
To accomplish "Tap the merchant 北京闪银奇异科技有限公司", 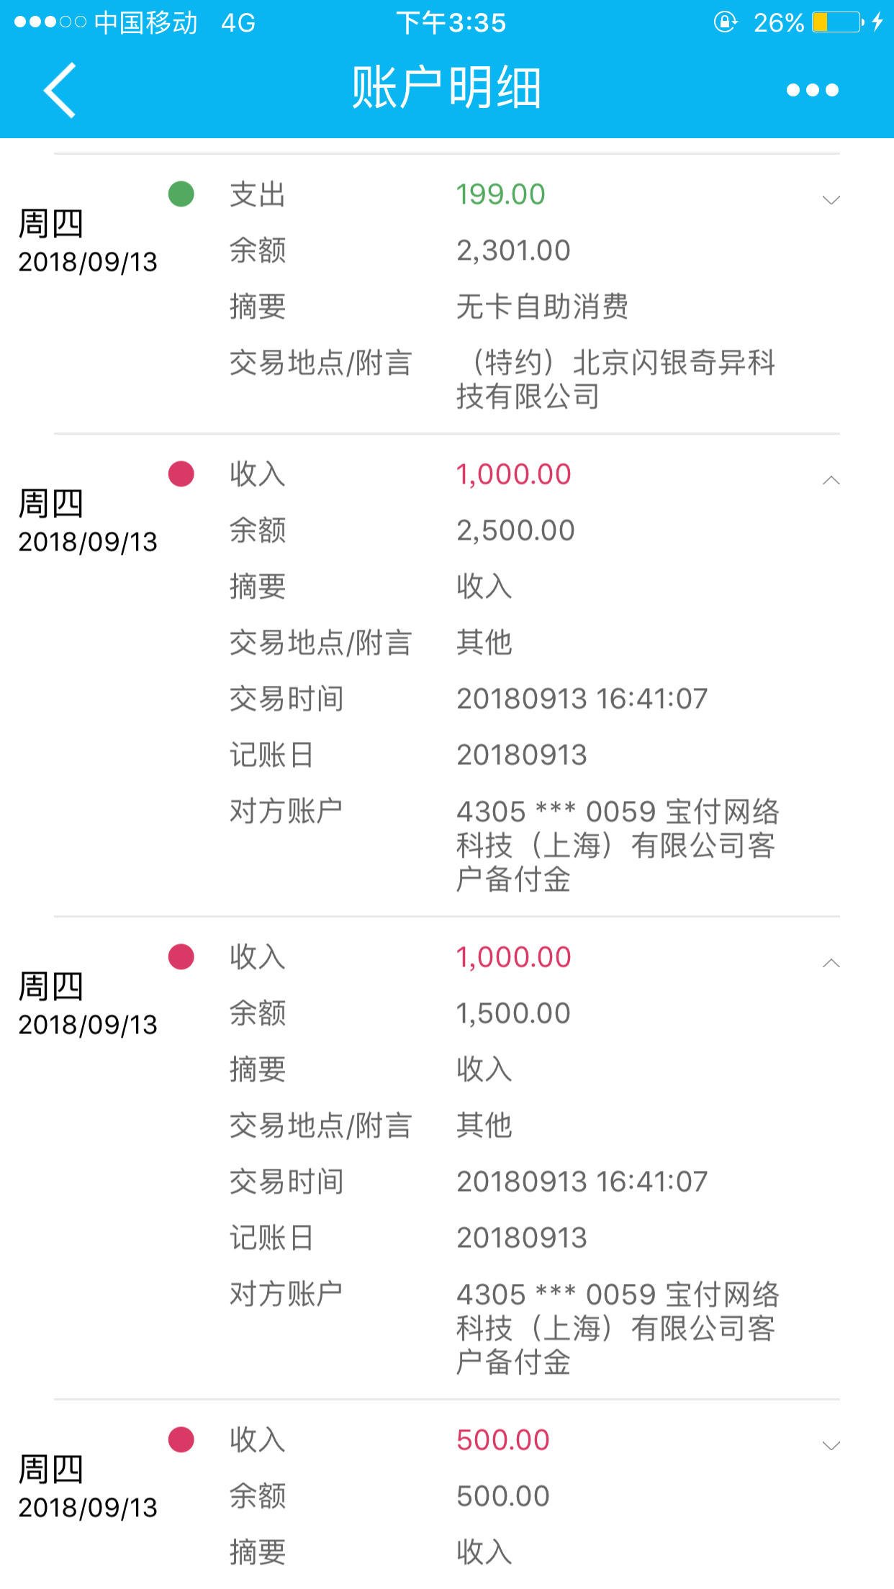I will click(x=615, y=379).
